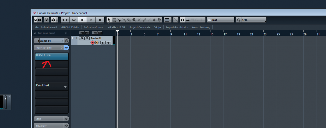326x128 pixels.
Task: Select the Split scissors tool
Action: point(119,20)
